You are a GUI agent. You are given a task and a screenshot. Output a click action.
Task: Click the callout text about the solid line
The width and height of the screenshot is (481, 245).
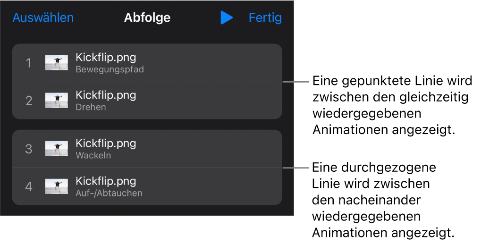(382, 200)
